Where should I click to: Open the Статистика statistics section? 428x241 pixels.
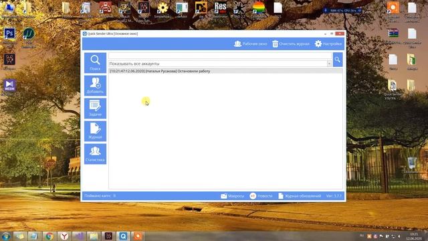[95, 154]
